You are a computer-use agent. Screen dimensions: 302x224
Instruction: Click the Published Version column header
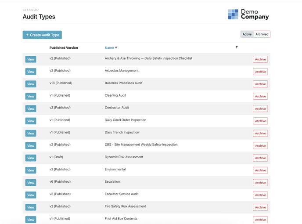coord(64,48)
